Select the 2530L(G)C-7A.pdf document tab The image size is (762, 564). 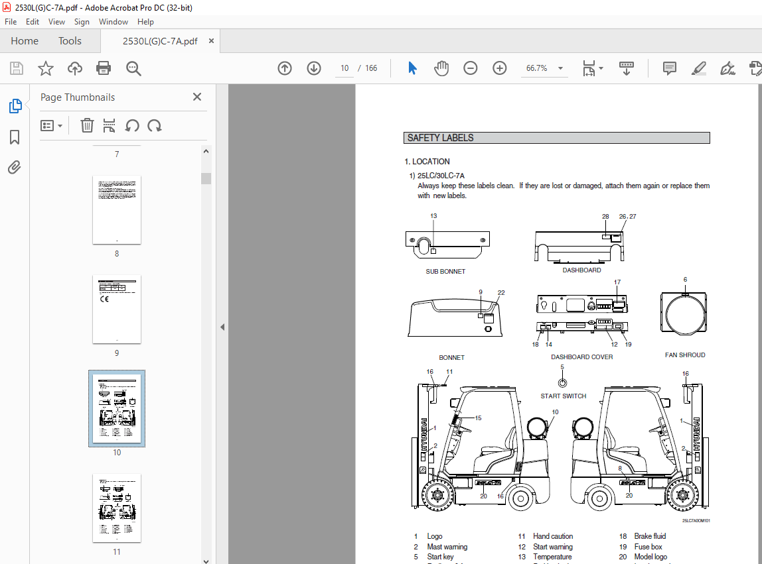[x=160, y=41]
